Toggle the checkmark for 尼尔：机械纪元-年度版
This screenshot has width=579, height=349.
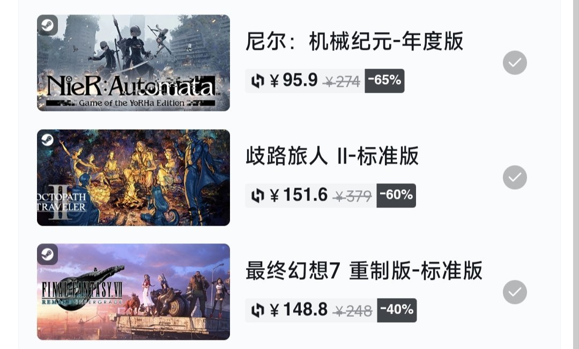pos(515,63)
